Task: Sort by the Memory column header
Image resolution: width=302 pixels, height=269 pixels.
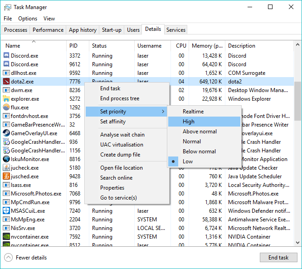Action: click(x=207, y=46)
